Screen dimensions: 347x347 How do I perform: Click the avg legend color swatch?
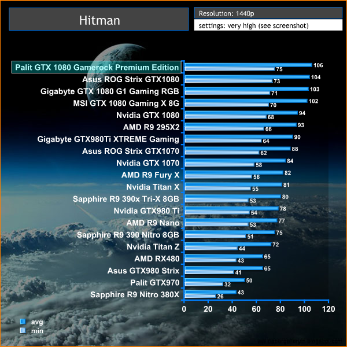click(23, 322)
